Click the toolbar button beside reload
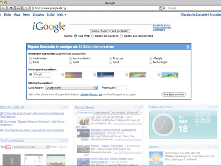 pos(18,8)
